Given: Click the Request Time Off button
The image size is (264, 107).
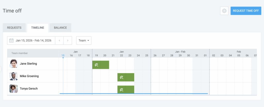Looking at the screenshot, I should point(246,11).
